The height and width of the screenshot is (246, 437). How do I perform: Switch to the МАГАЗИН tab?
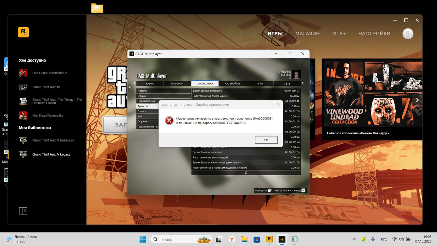[308, 34]
